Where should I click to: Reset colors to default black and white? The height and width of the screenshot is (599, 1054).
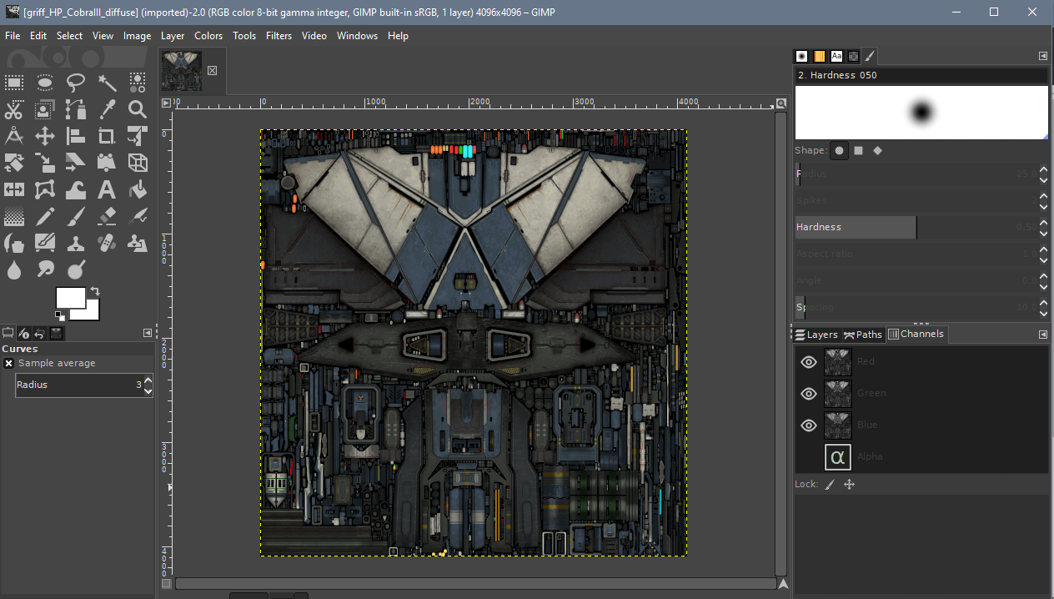click(x=59, y=315)
